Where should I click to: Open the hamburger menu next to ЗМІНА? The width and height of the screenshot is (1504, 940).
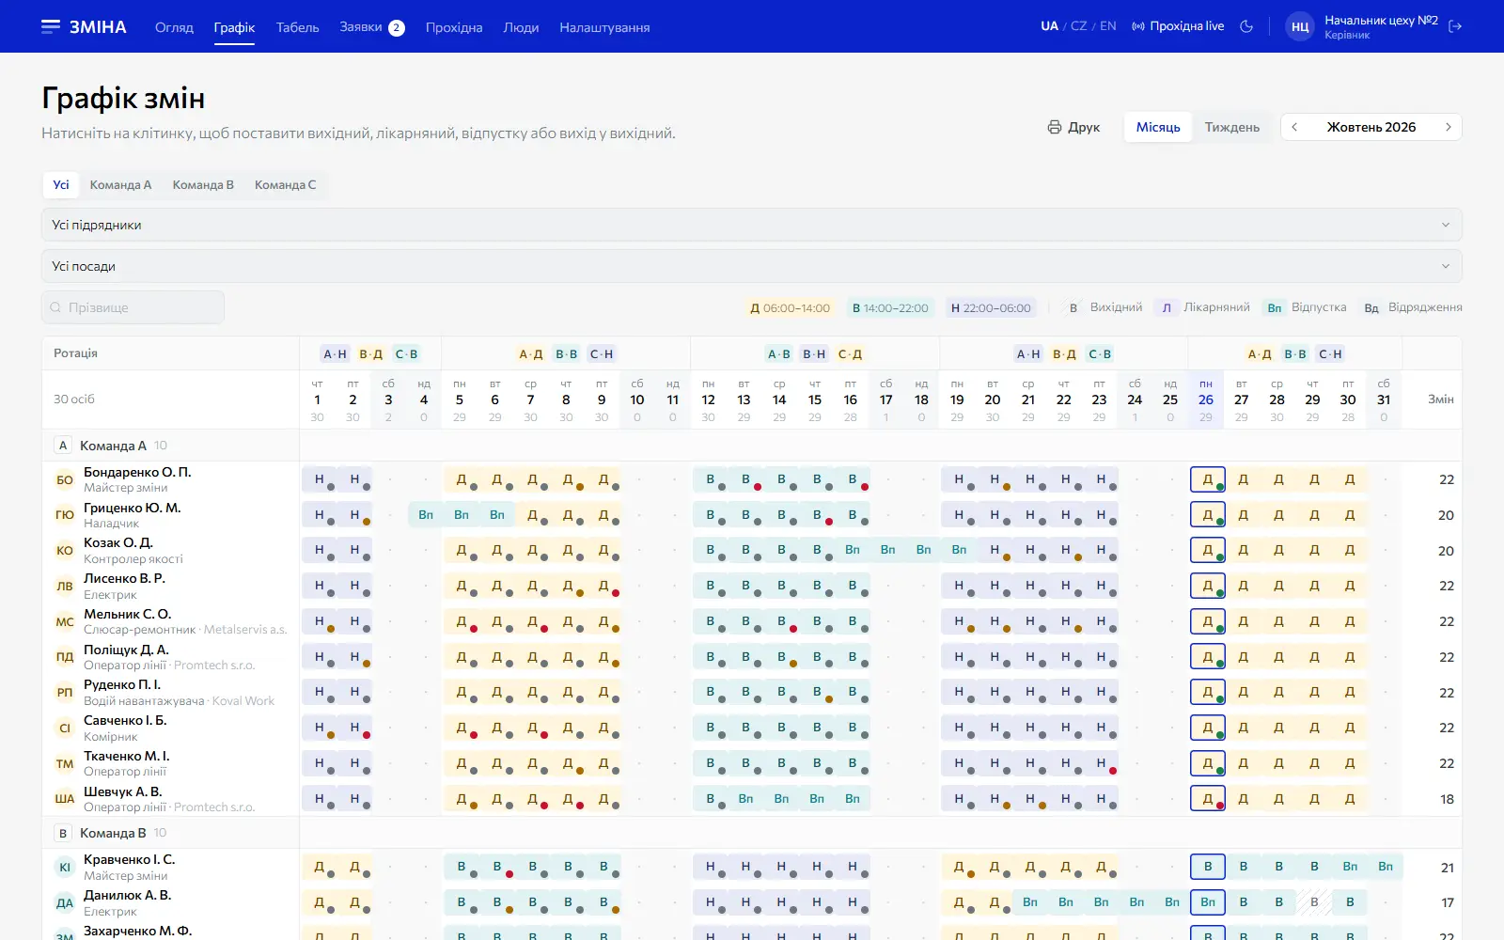[x=51, y=26]
